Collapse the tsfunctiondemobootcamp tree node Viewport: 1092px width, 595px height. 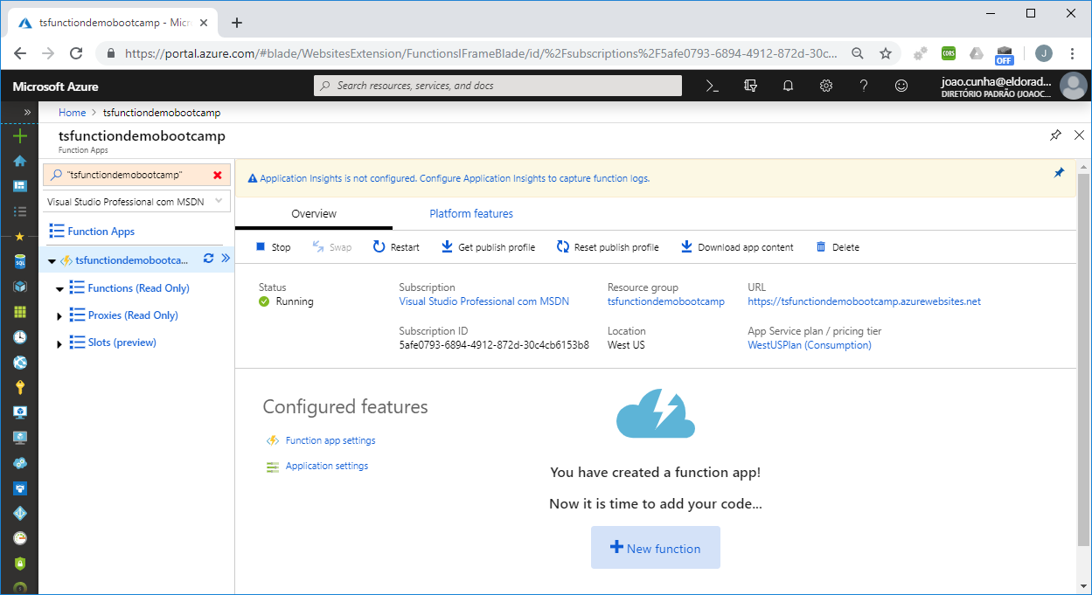(52, 260)
